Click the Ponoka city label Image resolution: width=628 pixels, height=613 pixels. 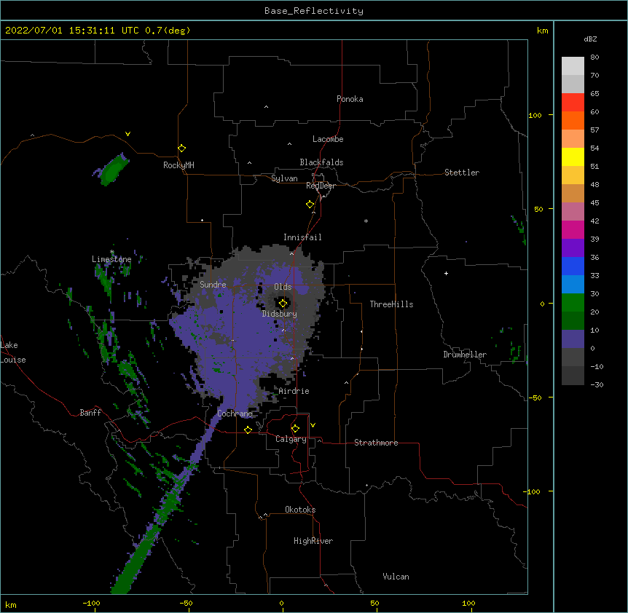350,99
